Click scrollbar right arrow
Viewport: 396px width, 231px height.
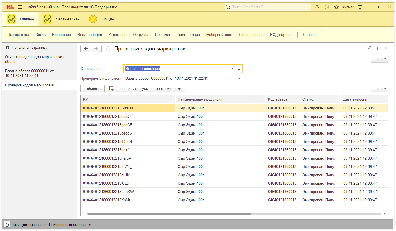tap(385, 214)
